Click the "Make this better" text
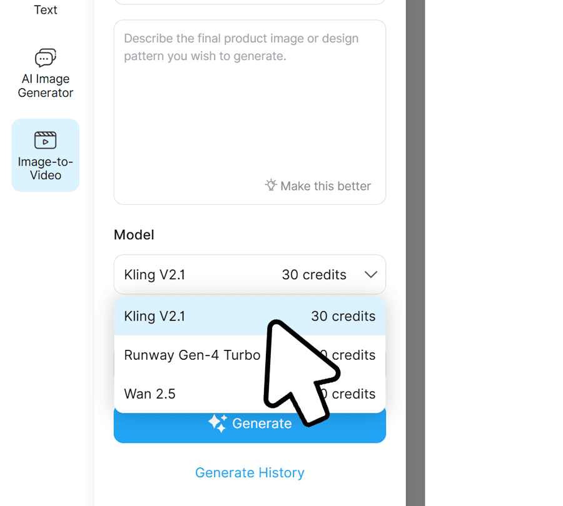 (325, 186)
